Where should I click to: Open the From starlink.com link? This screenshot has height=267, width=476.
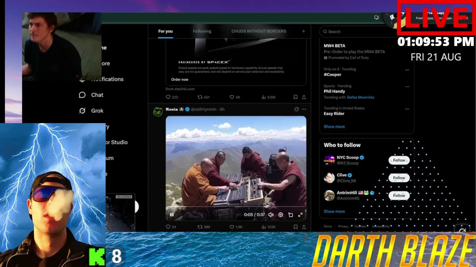pos(180,89)
